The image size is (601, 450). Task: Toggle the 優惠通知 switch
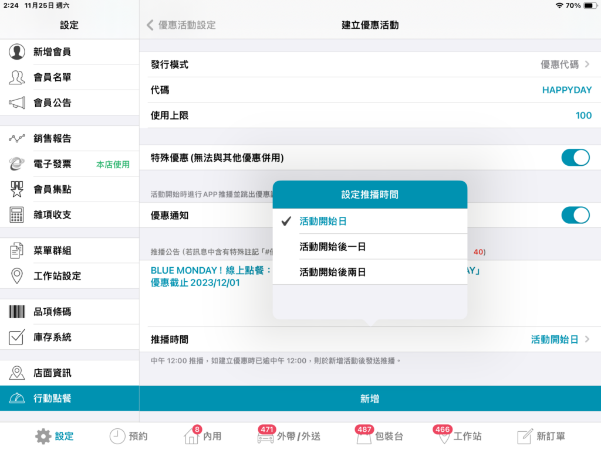coord(575,215)
